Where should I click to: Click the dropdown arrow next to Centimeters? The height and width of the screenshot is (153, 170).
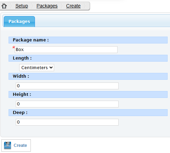click(51, 67)
